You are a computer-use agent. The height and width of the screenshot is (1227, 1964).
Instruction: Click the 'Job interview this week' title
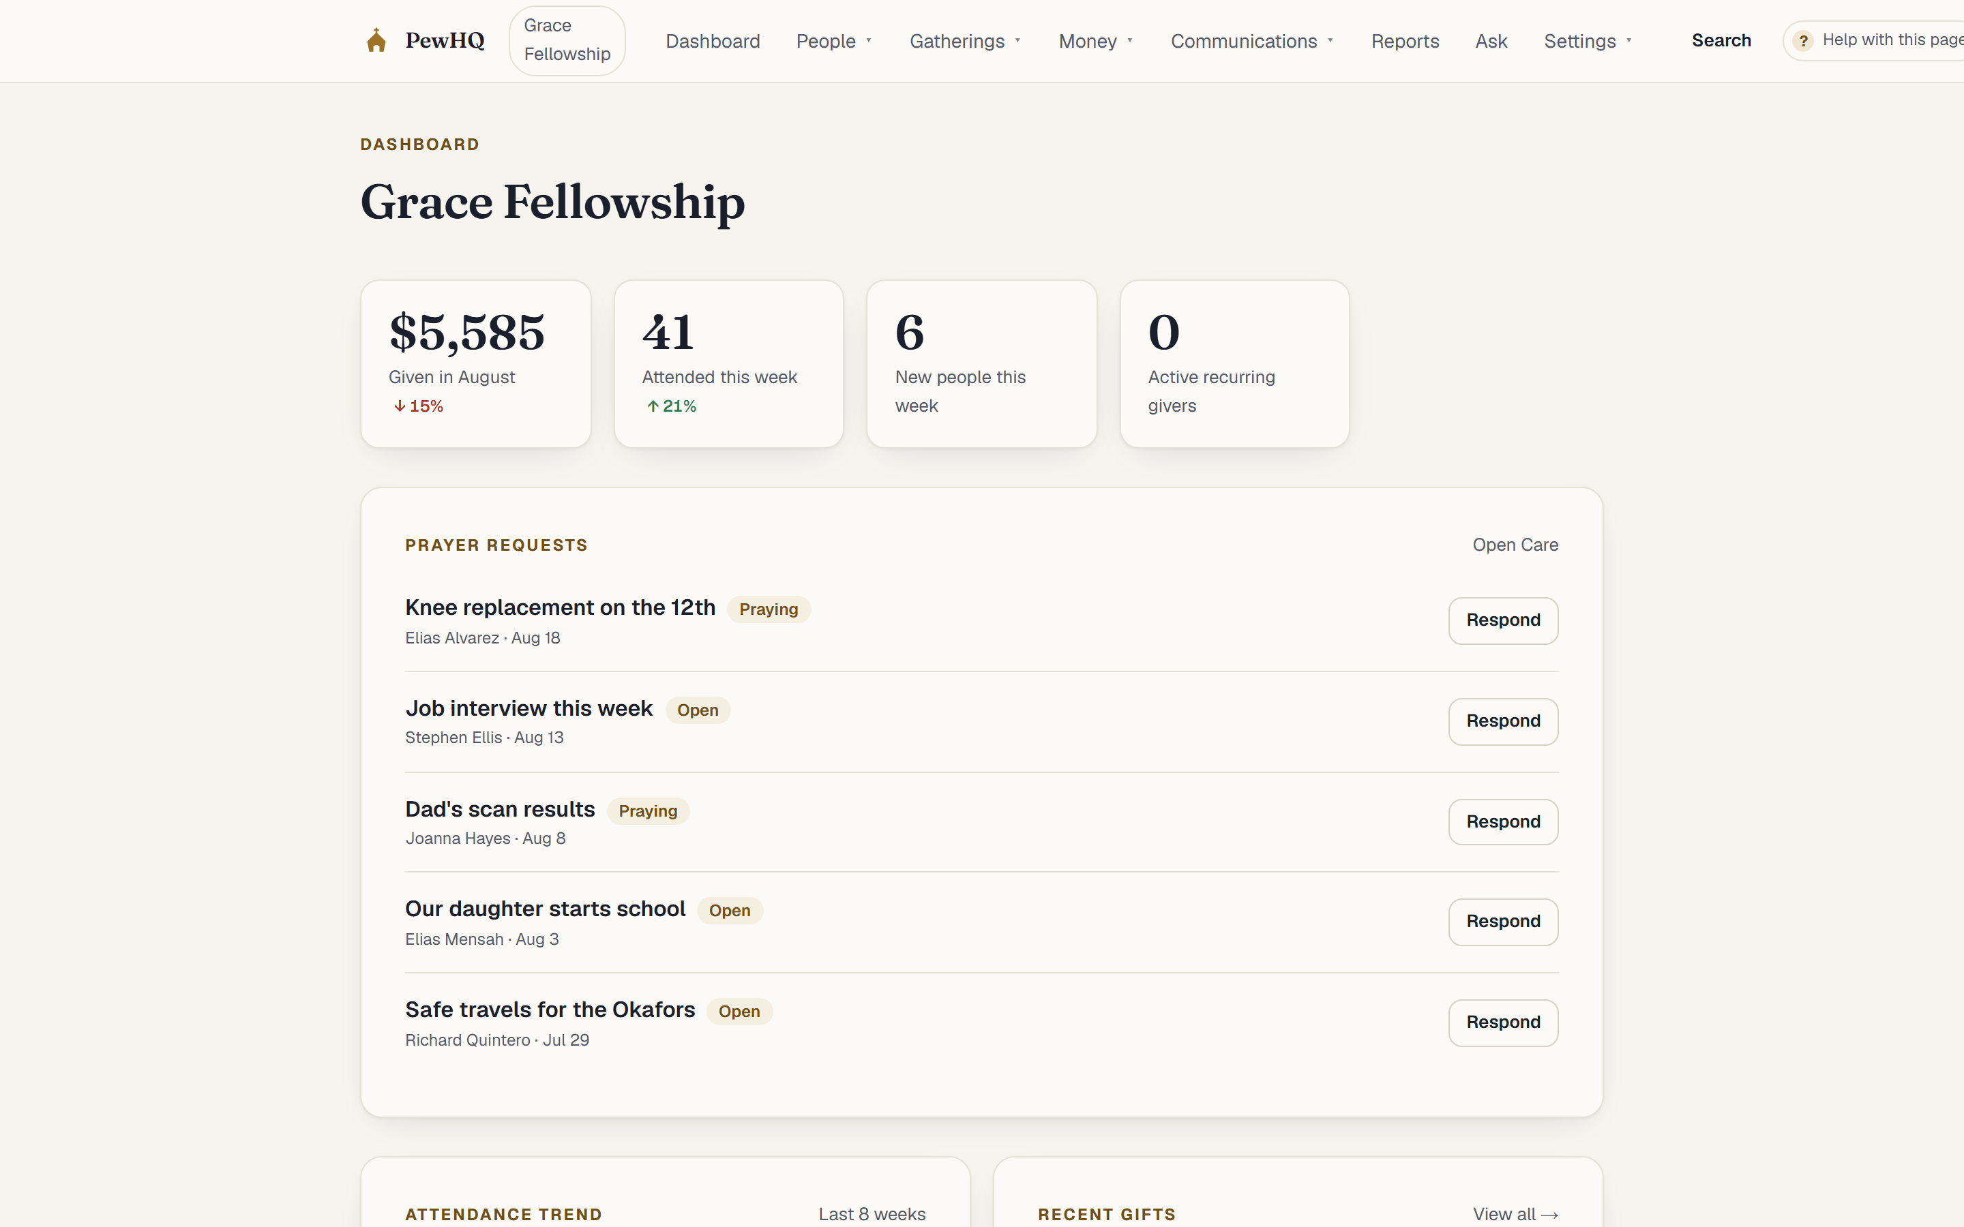(x=529, y=708)
